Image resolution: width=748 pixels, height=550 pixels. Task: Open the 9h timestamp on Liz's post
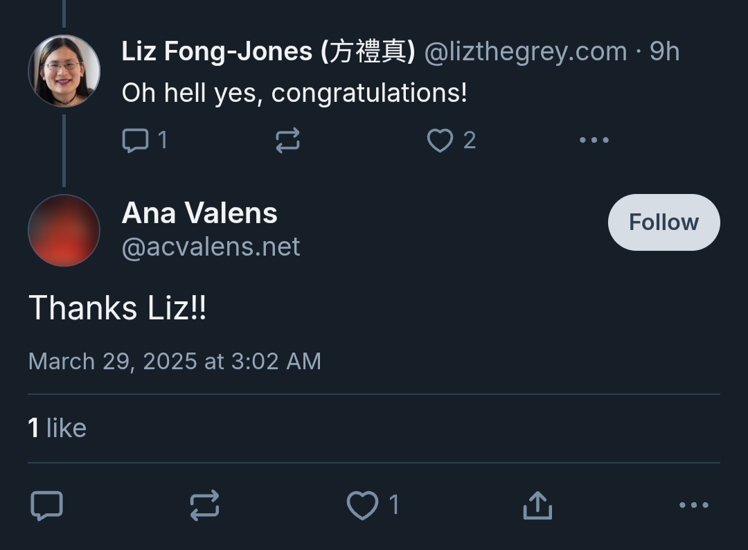pos(664,51)
